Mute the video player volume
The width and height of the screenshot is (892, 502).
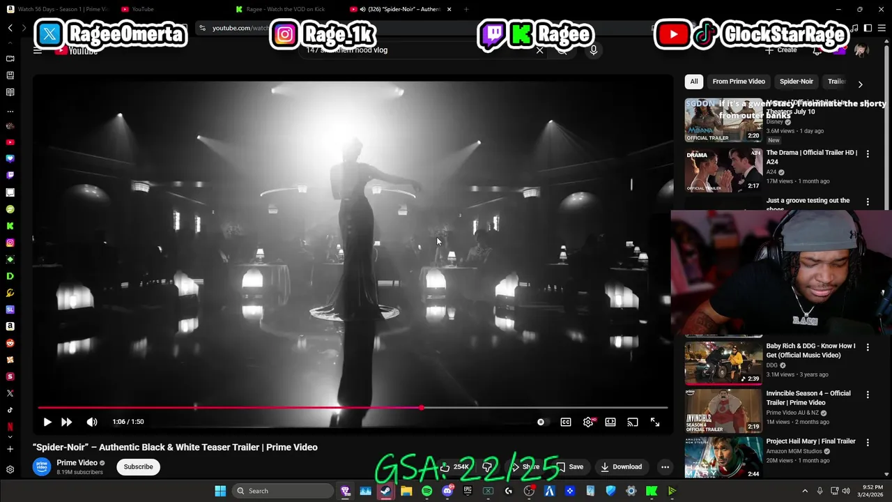[92, 422]
